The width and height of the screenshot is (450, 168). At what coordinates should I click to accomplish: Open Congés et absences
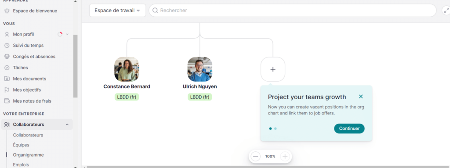point(34,57)
